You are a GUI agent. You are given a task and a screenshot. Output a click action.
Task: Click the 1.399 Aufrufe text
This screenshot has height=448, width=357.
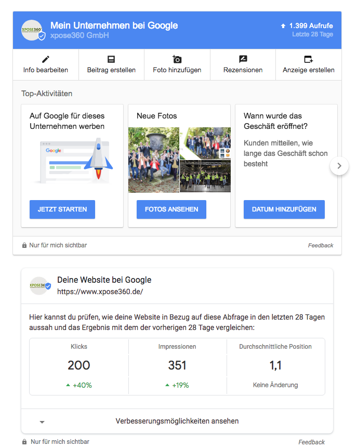click(311, 25)
